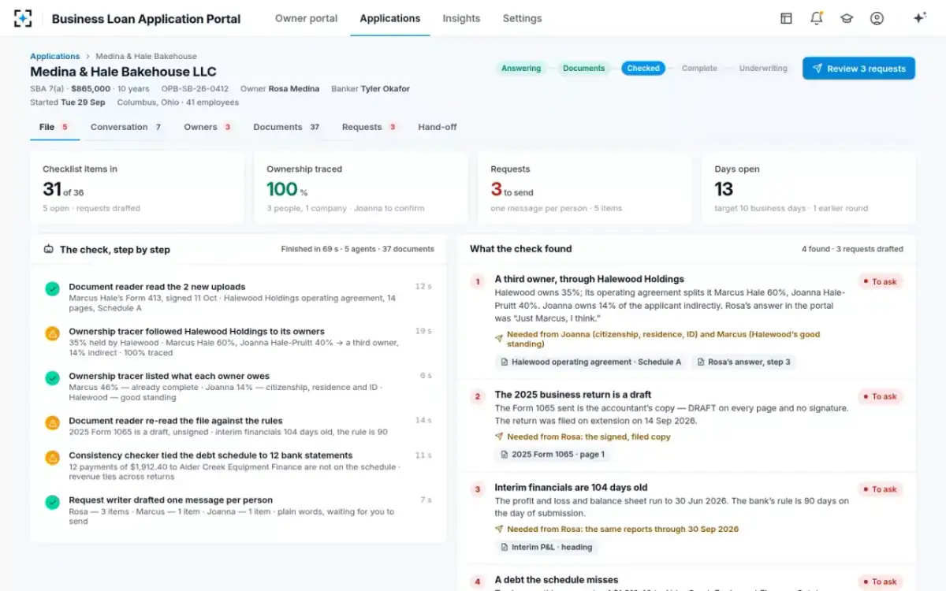Click green check icon for "Request writer drafted one message"
Image resolution: width=946 pixels, height=591 pixels.
53,502
